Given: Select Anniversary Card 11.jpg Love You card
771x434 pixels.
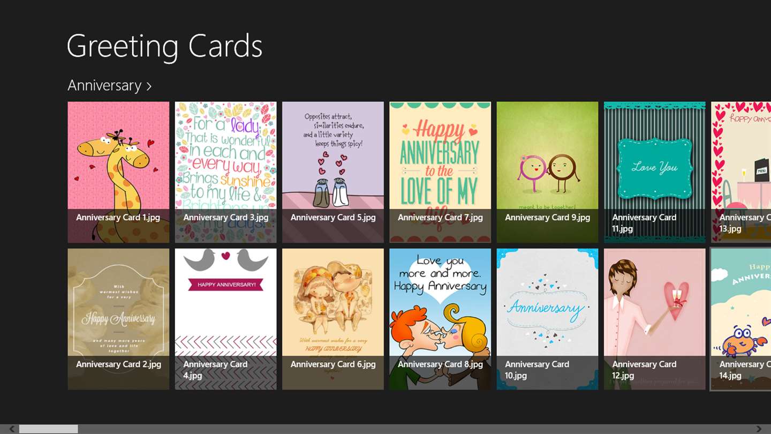Looking at the screenshot, I should 654,172.
